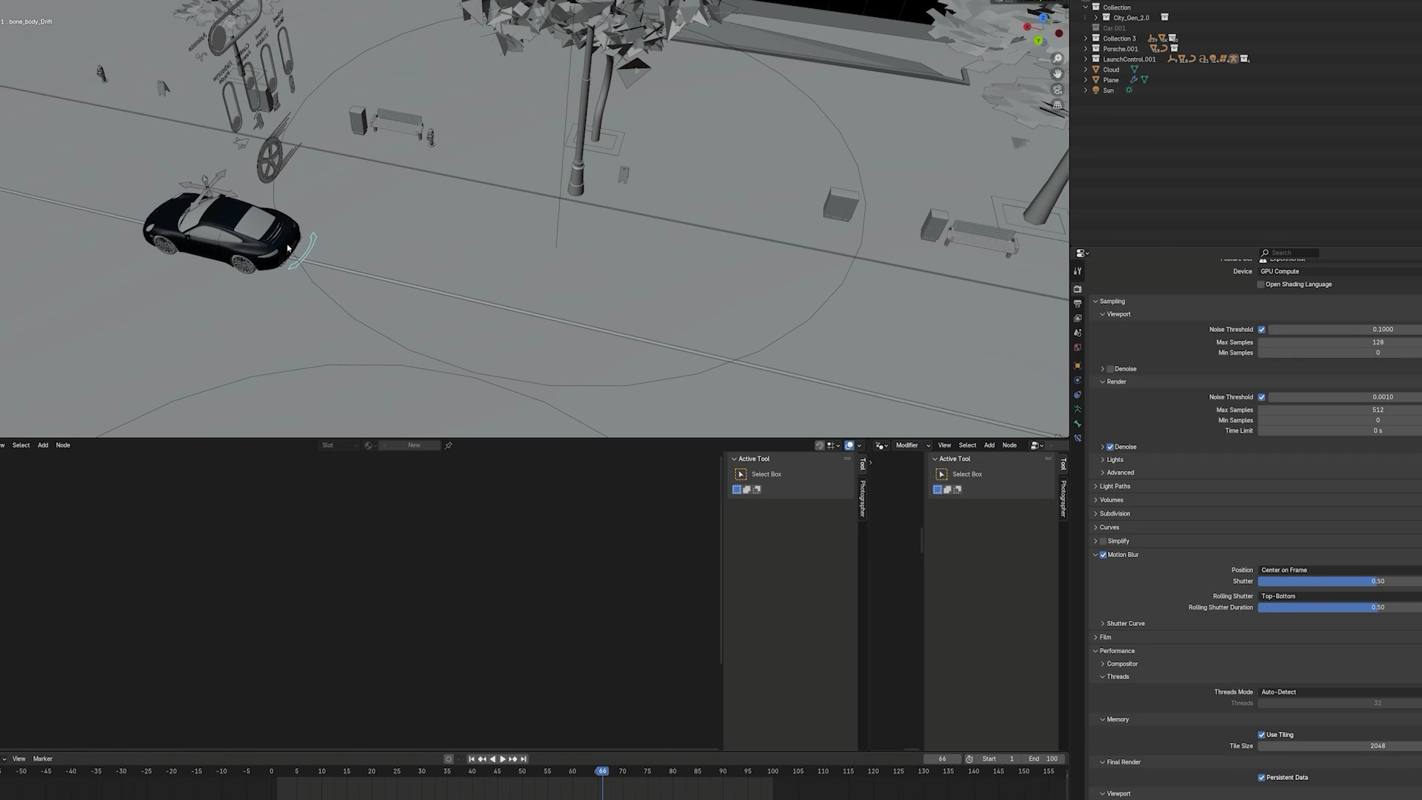This screenshot has height=800, width=1422.
Task: Click the pin icon in node header
Action: 448,445
